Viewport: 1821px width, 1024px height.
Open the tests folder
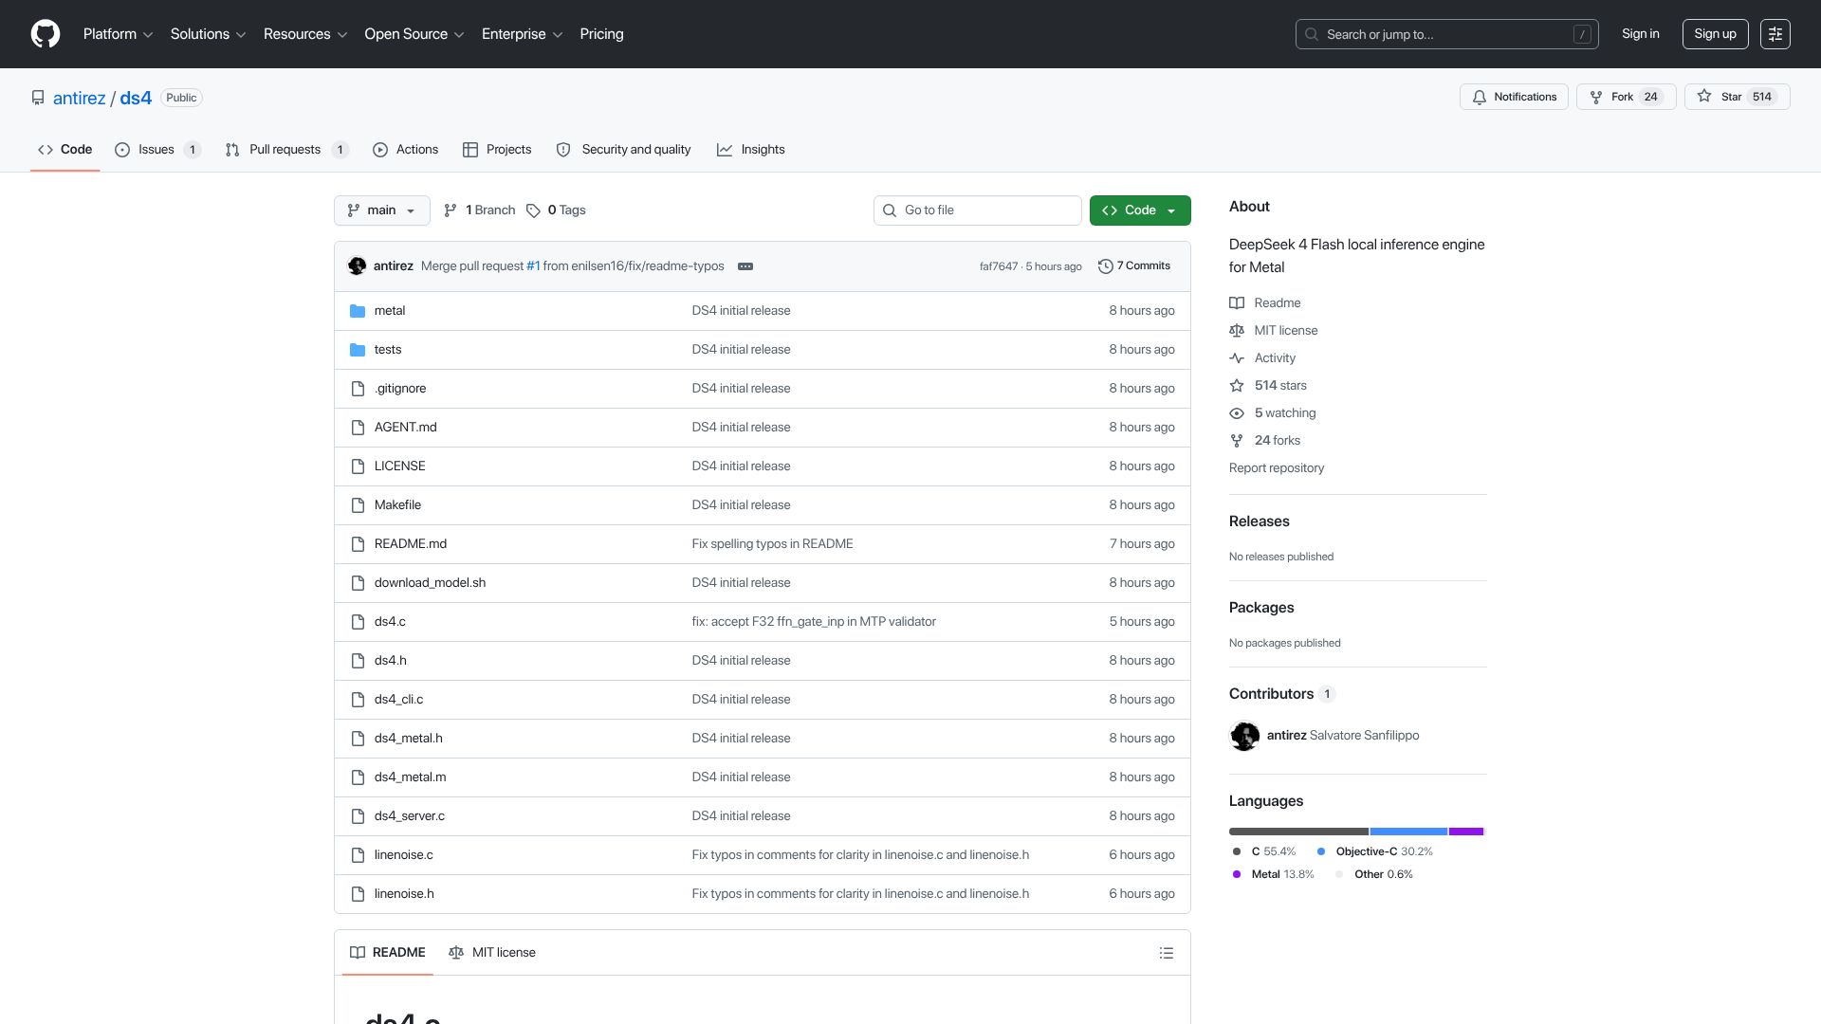(388, 350)
